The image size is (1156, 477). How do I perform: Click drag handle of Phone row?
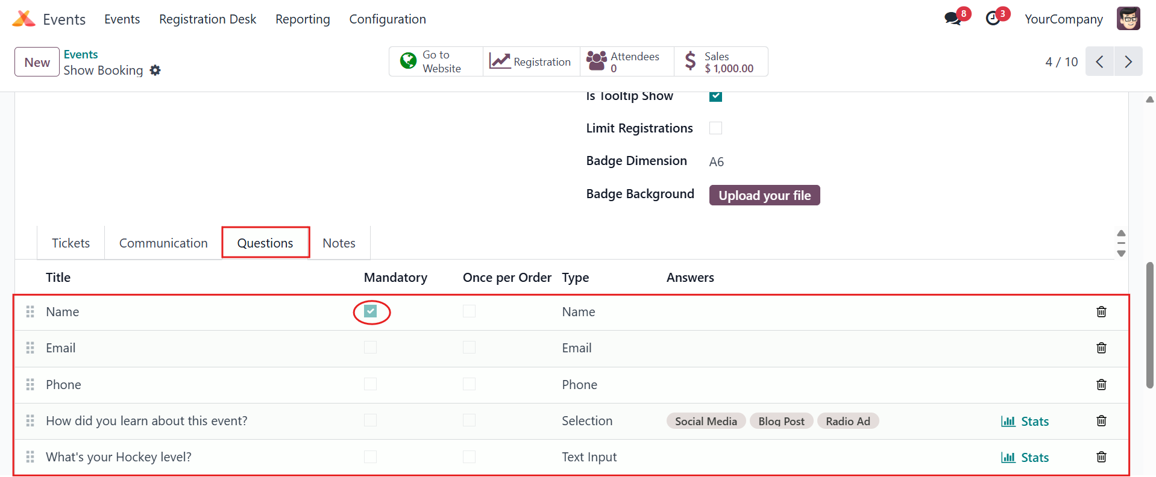[30, 384]
